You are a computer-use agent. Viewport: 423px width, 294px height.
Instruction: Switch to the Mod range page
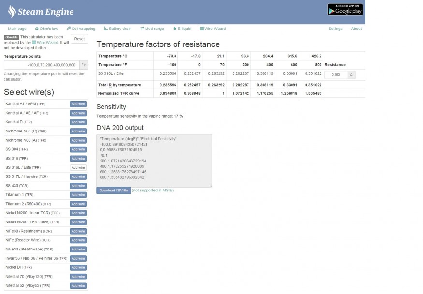pos(152,29)
